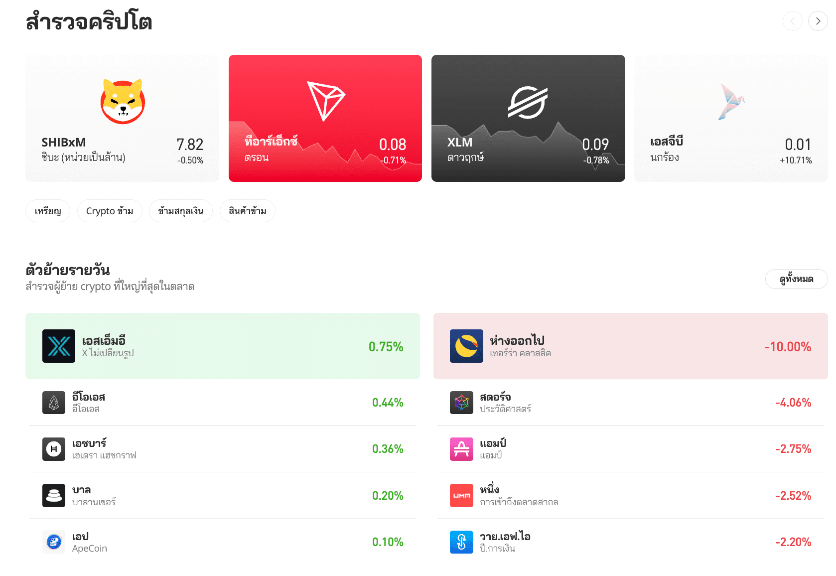Select the EOS coin icon
This screenshot has width=836, height=576.
click(x=54, y=403)
